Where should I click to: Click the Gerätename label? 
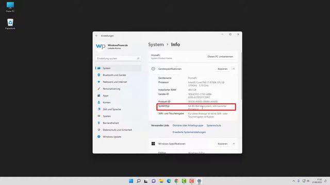(165, 78)
